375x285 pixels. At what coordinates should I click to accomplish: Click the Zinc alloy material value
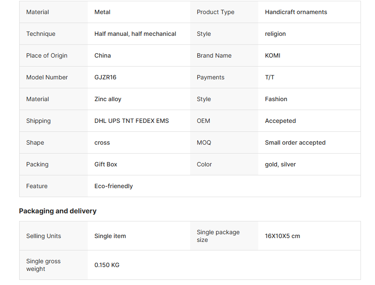click(108, 99)
